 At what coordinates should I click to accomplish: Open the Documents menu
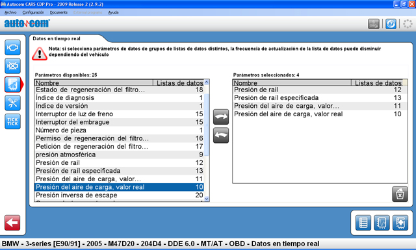[x=58, y=12]
